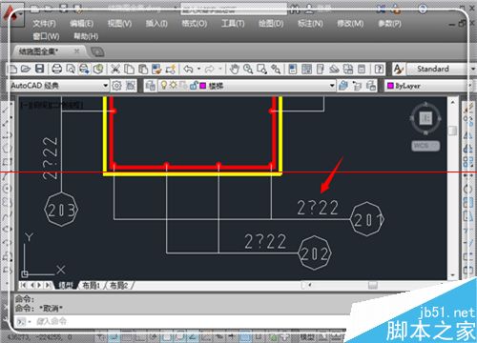Open the QuickCalc calculator icon
This screenshot has width=477, height=343.
pos(362,69)
